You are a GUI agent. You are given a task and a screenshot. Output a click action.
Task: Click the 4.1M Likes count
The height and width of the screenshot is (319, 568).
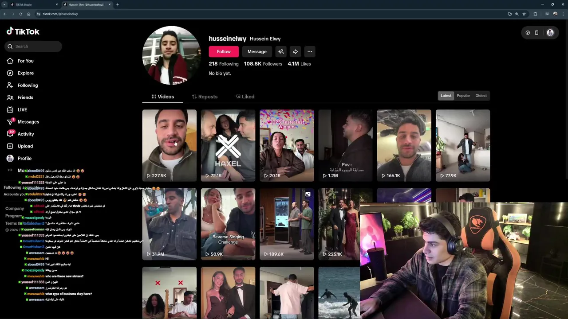(x=299, y=64)
